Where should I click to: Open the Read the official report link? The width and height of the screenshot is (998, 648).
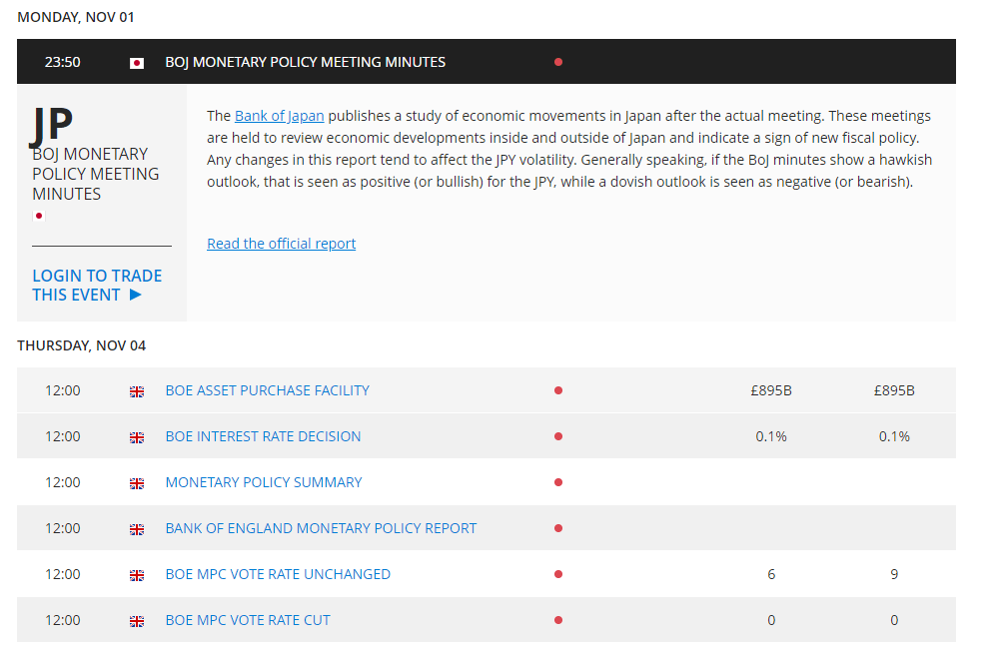coord(281,244)
